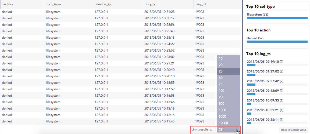Viewport: 310px width, 134px height.
Task: Select 50 in the limit results list
Action: 228,78
